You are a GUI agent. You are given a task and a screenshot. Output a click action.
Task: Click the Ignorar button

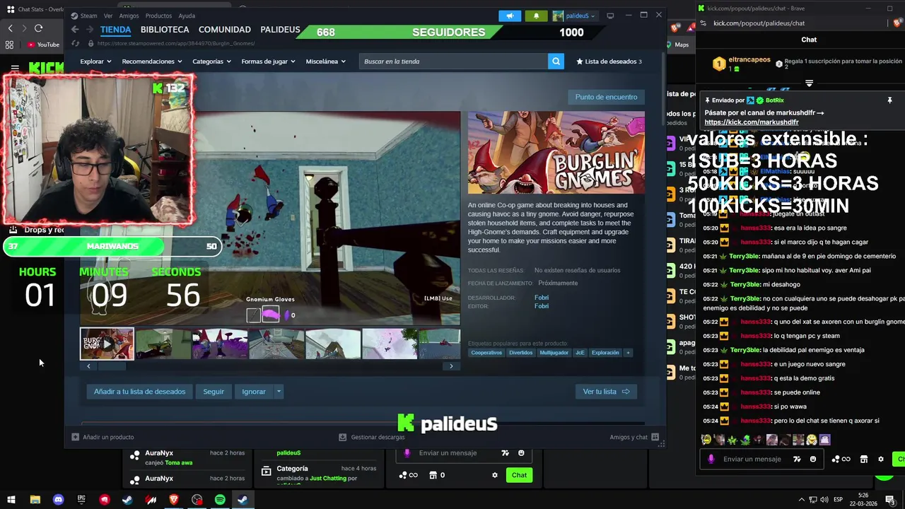(254, 392)
